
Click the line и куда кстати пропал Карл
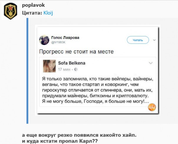click(60, 141)
